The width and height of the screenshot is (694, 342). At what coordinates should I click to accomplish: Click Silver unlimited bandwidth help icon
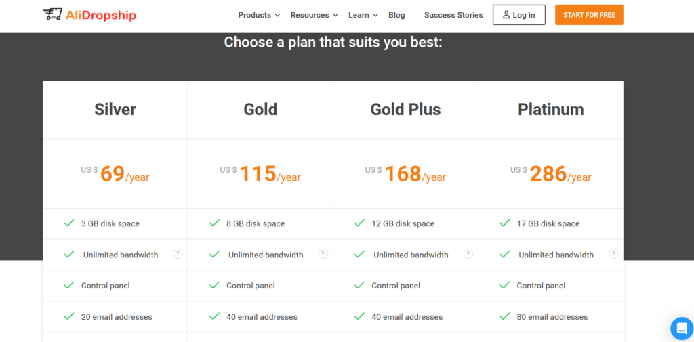[178, 254]
